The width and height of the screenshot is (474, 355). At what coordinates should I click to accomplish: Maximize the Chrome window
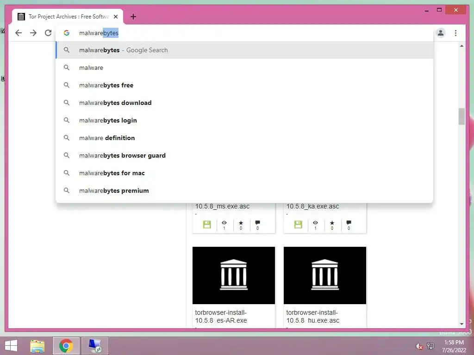pyautogui.click(x=439, y=10)
